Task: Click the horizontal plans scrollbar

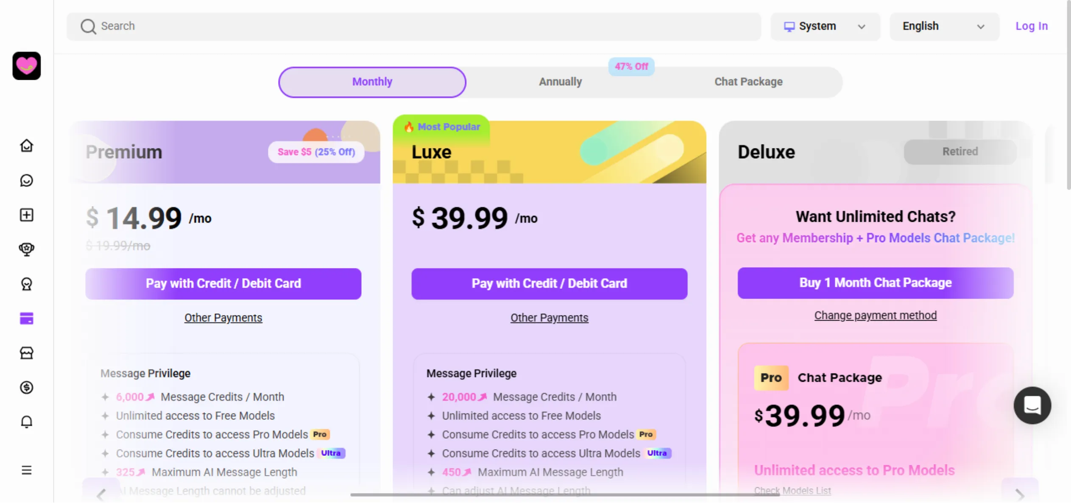Action: click(565, 495)
